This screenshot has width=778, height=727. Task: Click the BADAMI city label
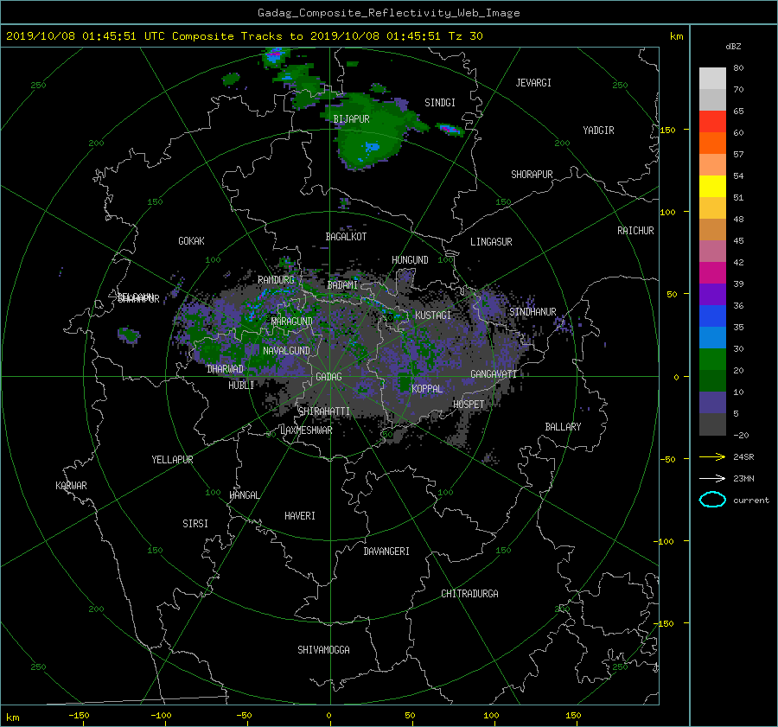tap(342, 285)
